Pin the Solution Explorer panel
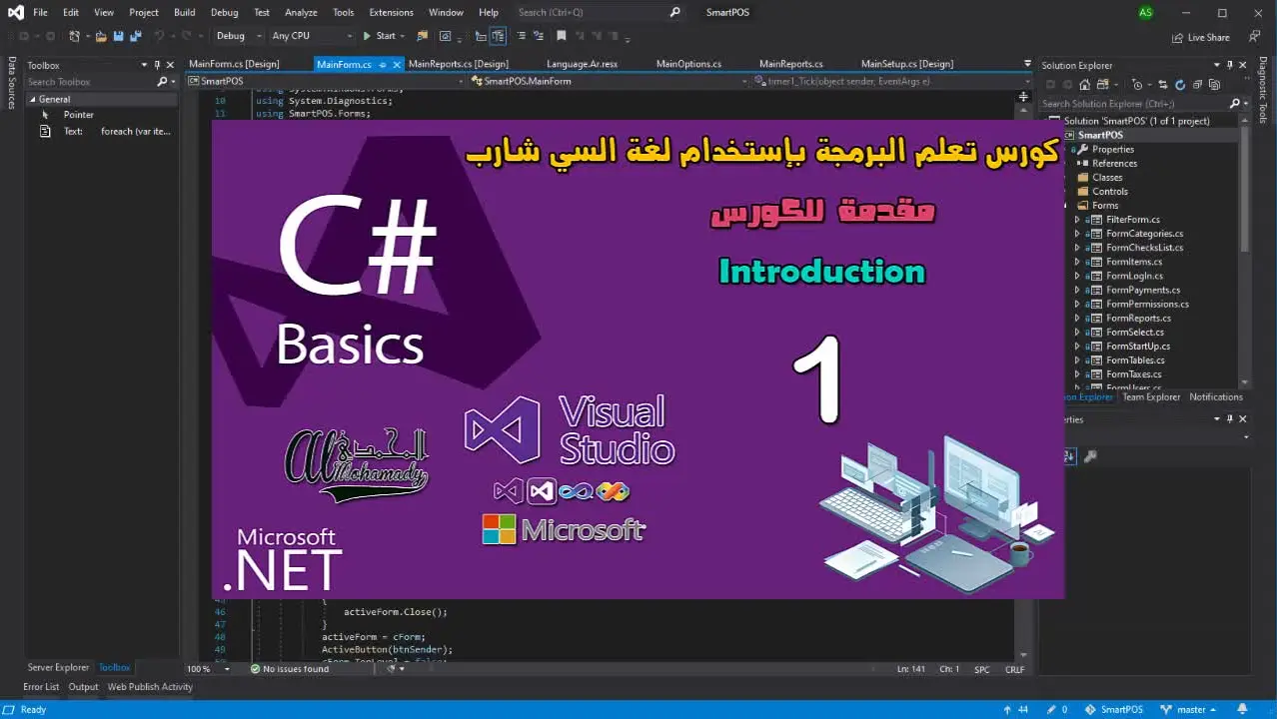 [x=1229, y=65]
